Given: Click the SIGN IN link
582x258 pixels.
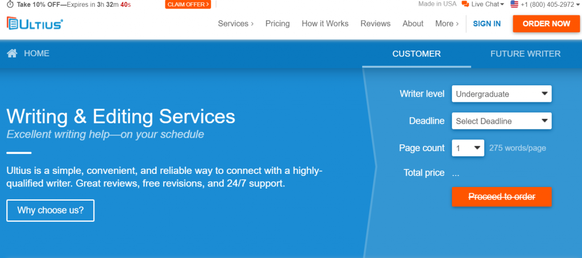Looking at the screenshot, I should (x=487, y=24).
